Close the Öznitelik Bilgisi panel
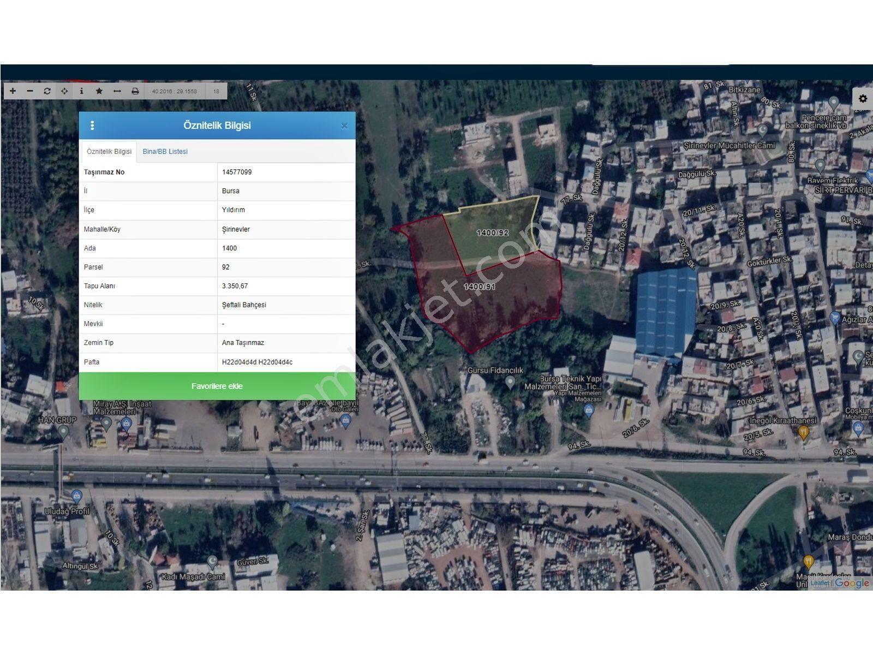873x655 pixels. pyautogui.click(x=344, y=126)
